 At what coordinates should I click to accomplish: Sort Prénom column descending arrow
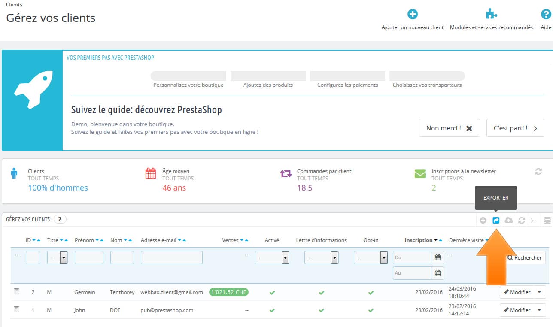click(x=97, y=240)
